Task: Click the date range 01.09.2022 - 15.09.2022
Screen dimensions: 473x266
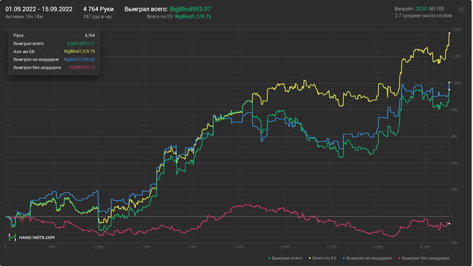Action: point(39,9)
